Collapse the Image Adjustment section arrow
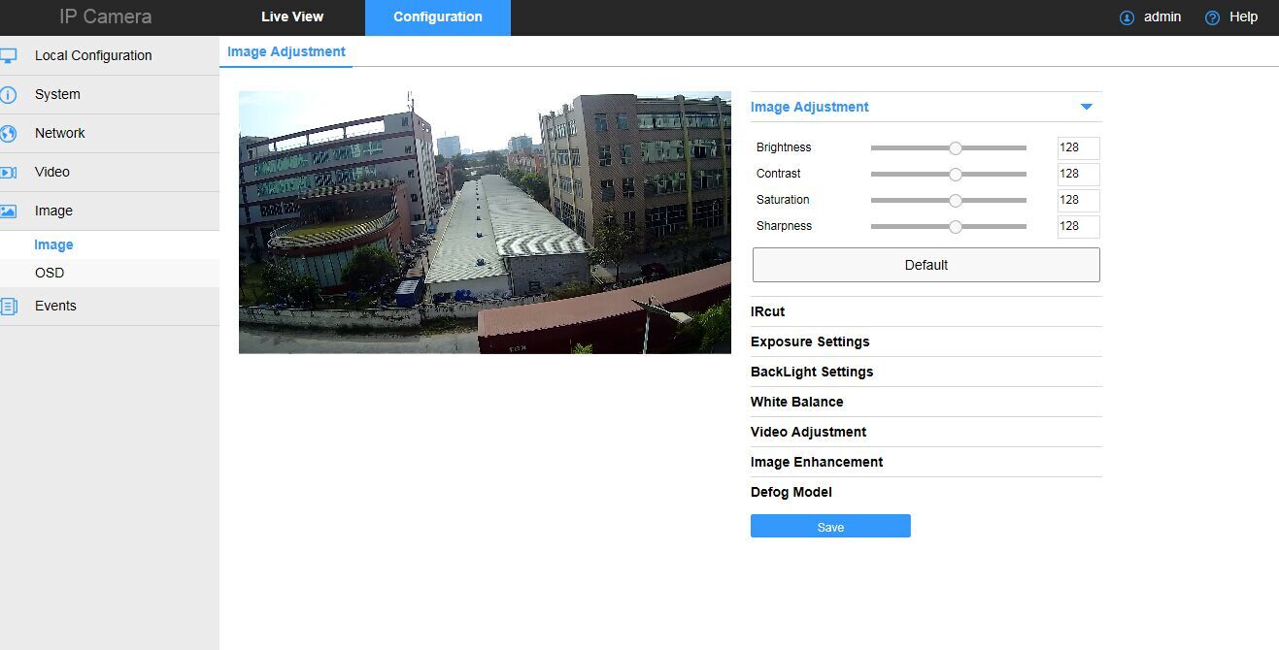This screenshot has height=650, width=1279. [x=1086, y=107]
